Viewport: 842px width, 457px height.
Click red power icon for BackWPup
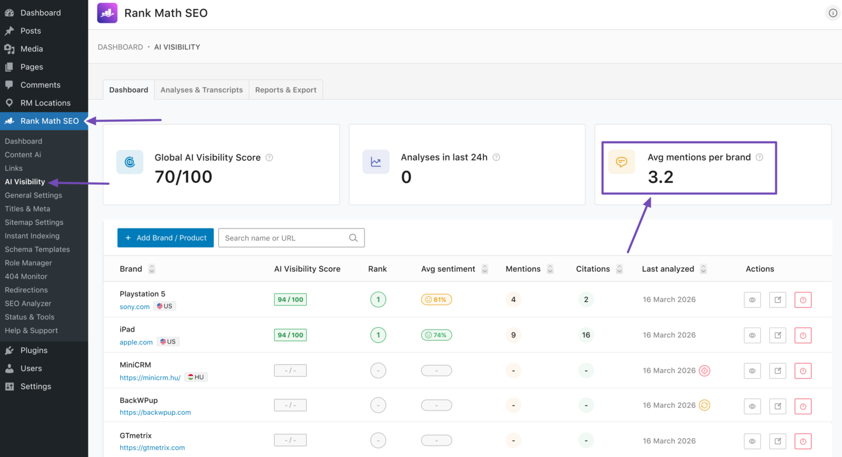point(803,406)
